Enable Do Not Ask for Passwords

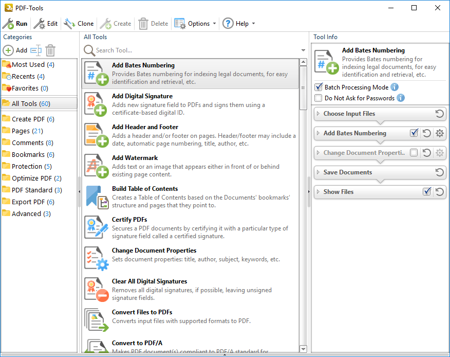[319, 98]
